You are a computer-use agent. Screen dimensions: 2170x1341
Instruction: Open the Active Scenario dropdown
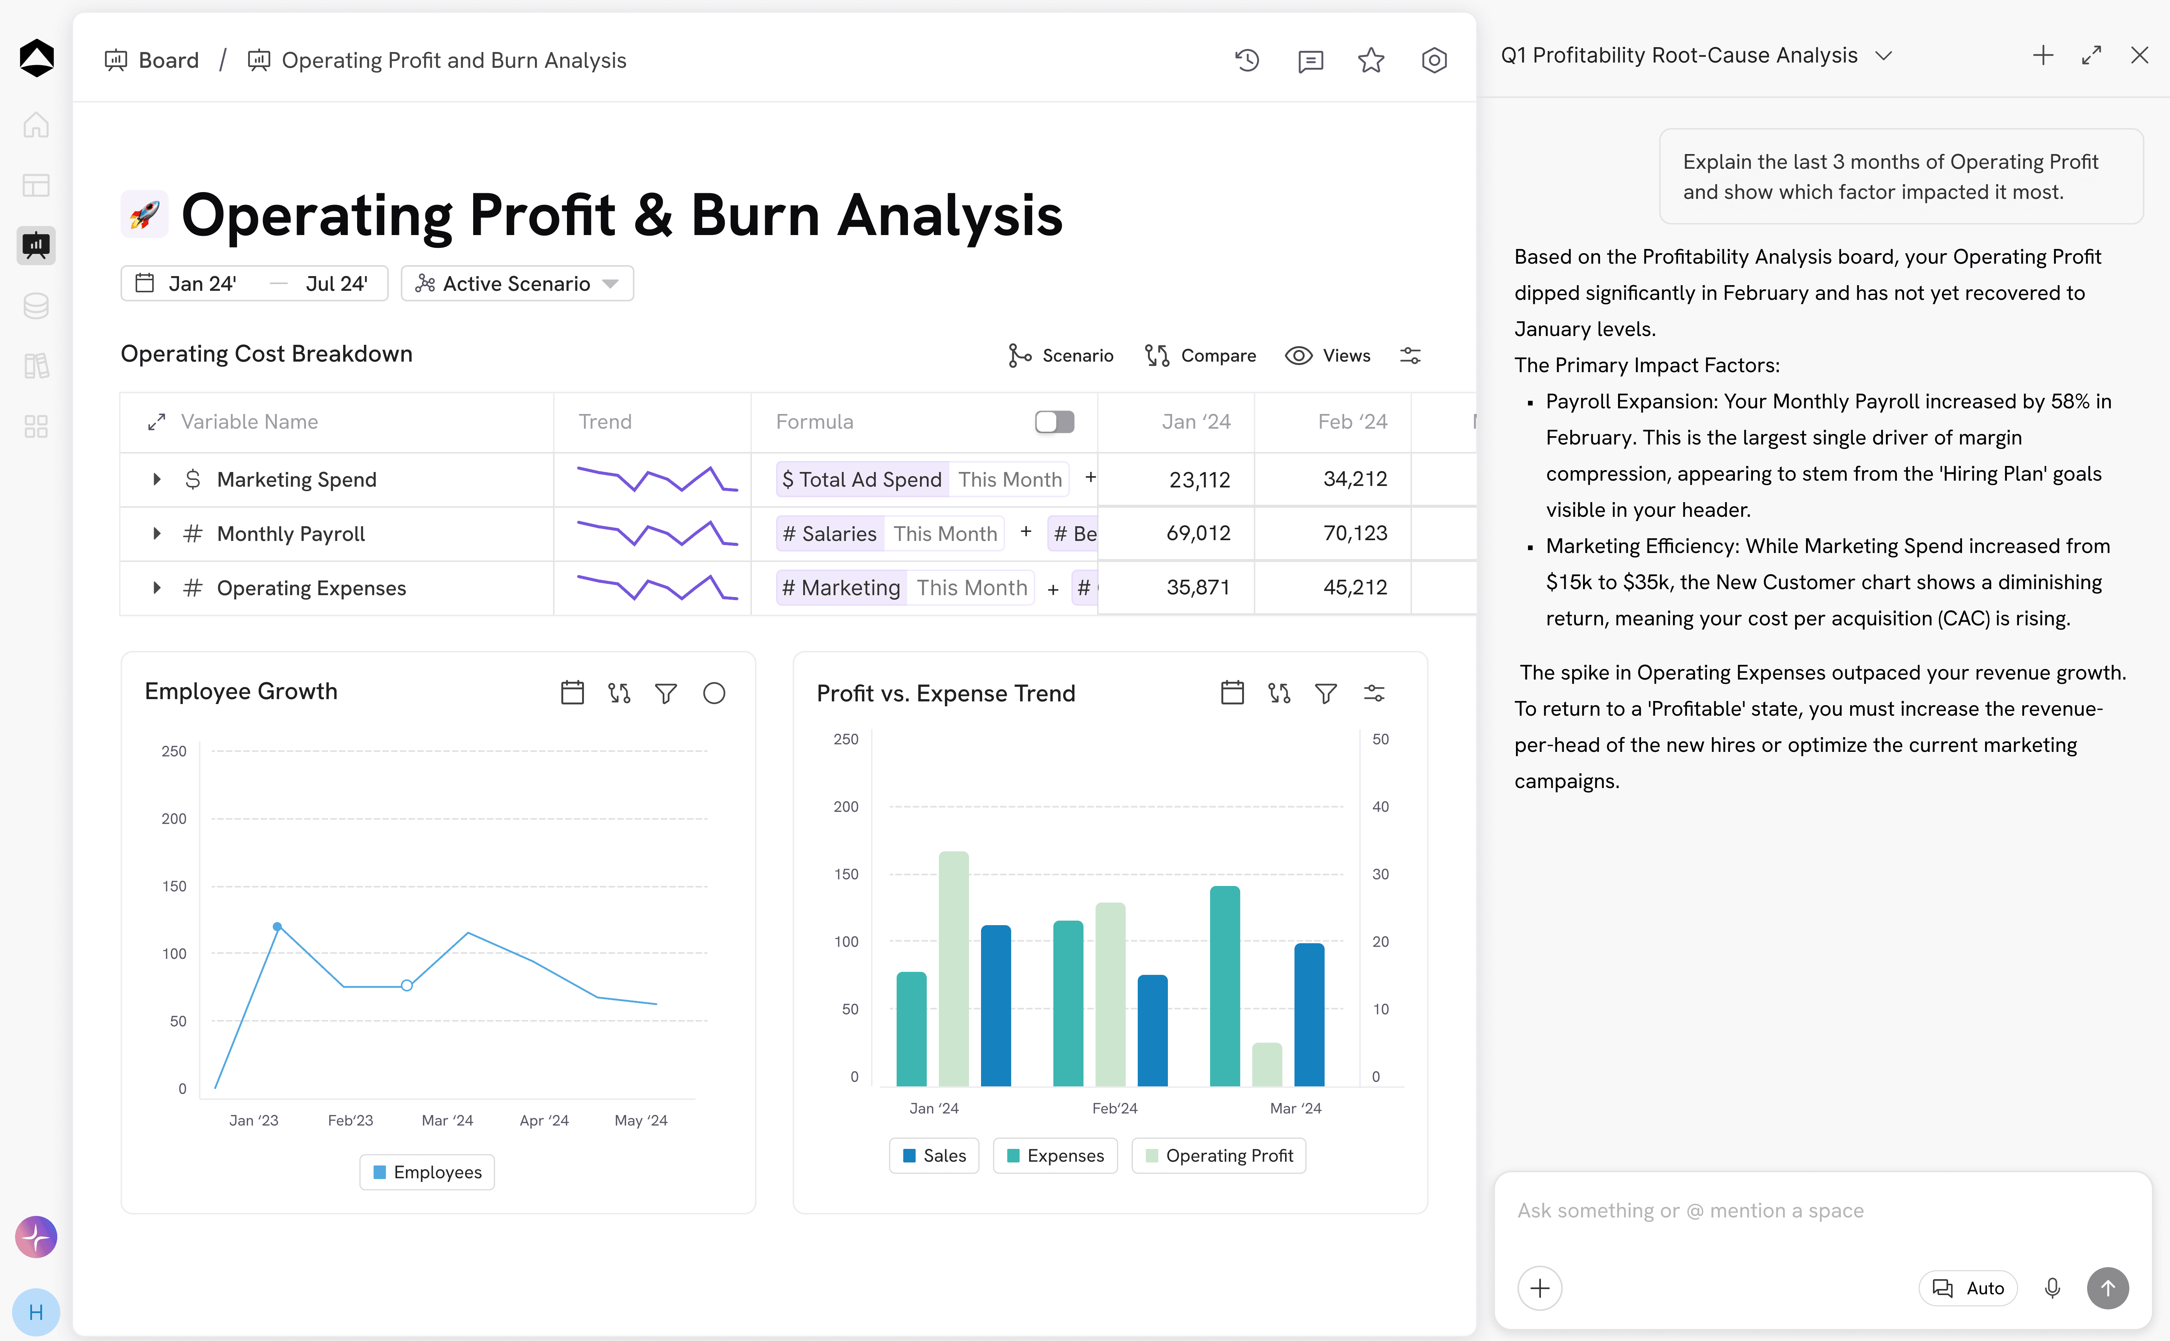click(517, 284)
